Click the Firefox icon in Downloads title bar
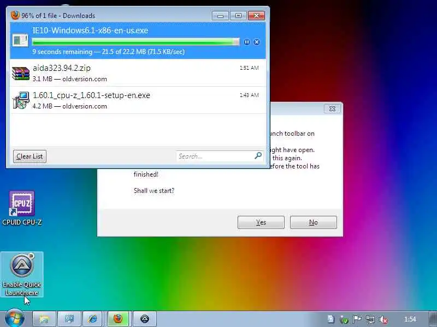 [15, 15]
